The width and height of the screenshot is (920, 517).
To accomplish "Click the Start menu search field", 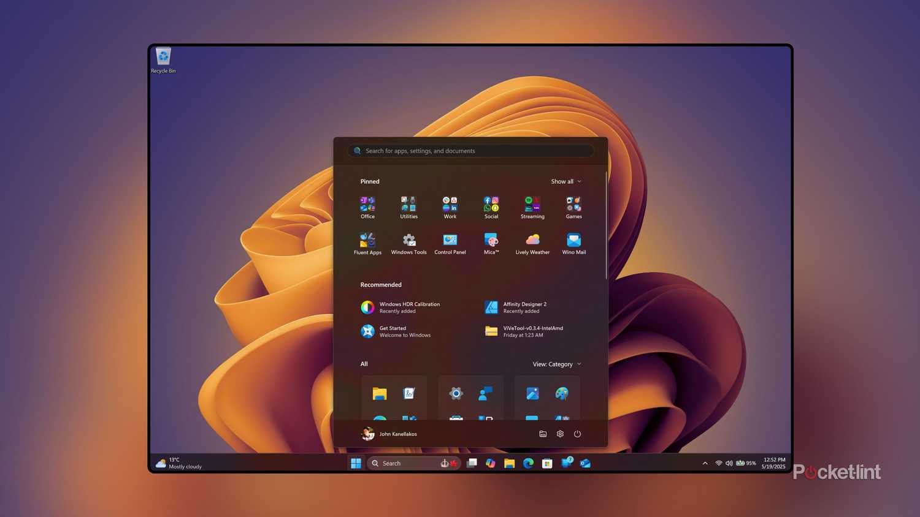I will pos(470,151).
